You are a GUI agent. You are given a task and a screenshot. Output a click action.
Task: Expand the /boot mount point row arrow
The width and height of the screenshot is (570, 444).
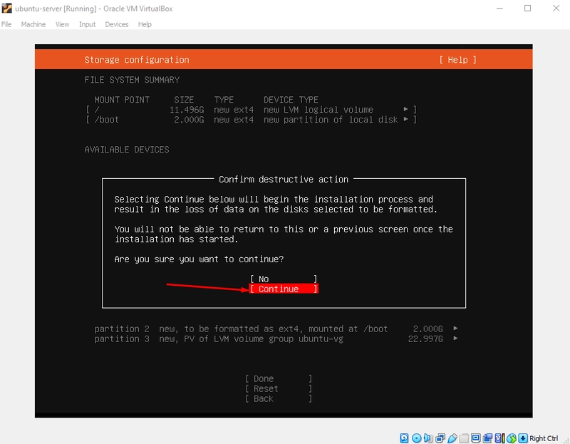tap(405, 119)
